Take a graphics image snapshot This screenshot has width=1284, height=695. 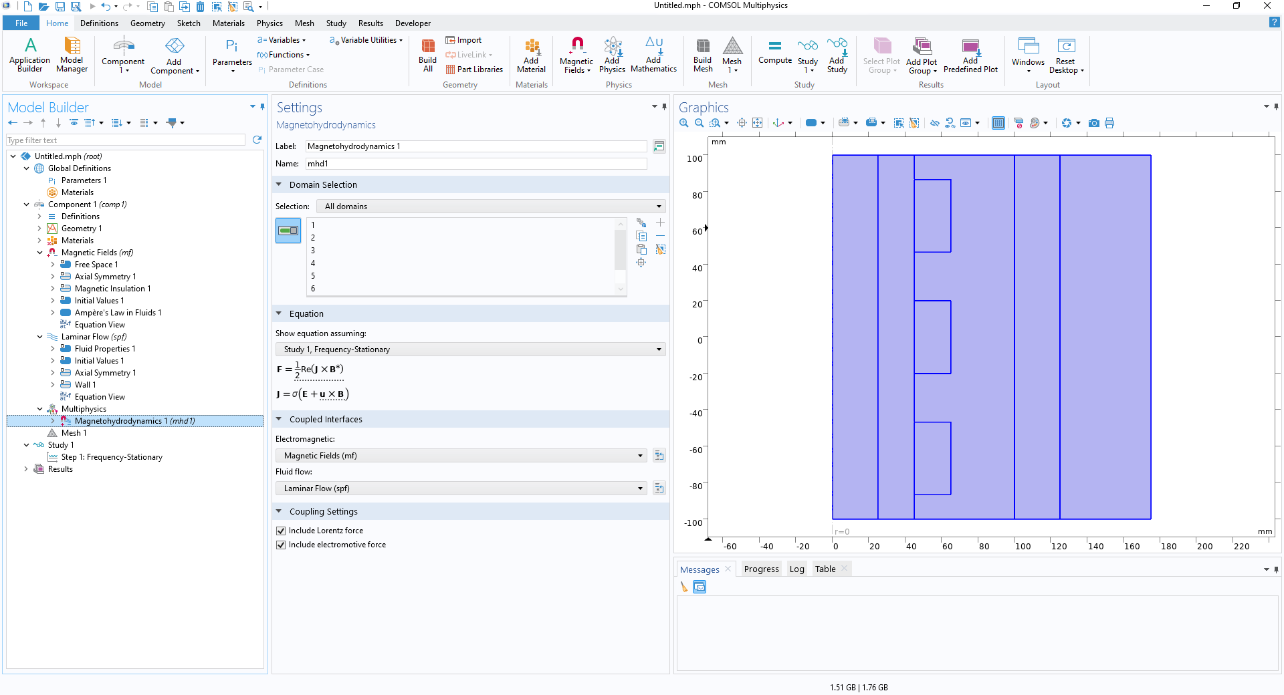(1093, 123)
